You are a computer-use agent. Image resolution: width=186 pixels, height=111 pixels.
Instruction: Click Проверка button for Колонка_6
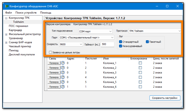[54, 87]
